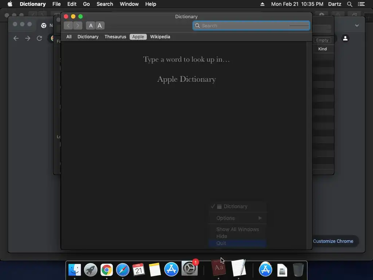Click the magnifier icon in Search field
Image resolution: width=373 pixels, height=280 pixels.
197,26
